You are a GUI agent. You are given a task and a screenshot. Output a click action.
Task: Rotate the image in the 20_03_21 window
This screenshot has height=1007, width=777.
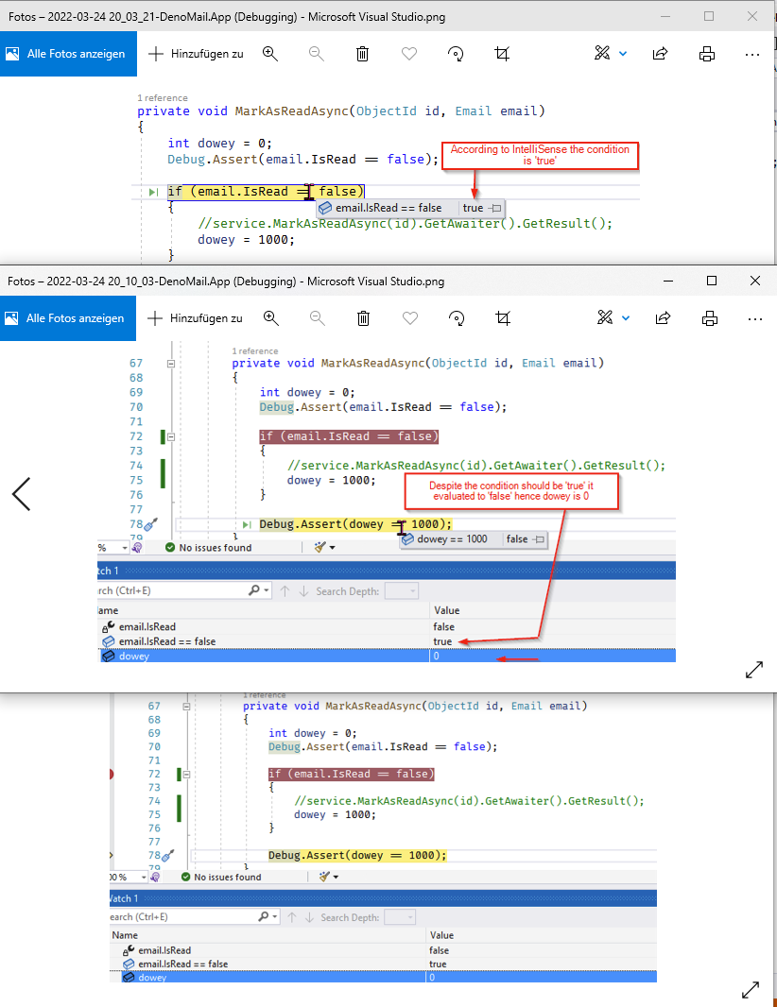(456, 54)
